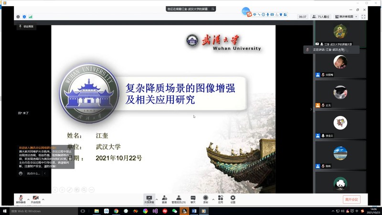Start recording with the 录制 icon
This screenshot has width=382, height=215.
205,199
